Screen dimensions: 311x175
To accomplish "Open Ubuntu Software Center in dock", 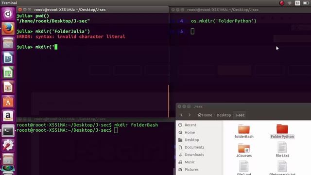I will point(8,102).
